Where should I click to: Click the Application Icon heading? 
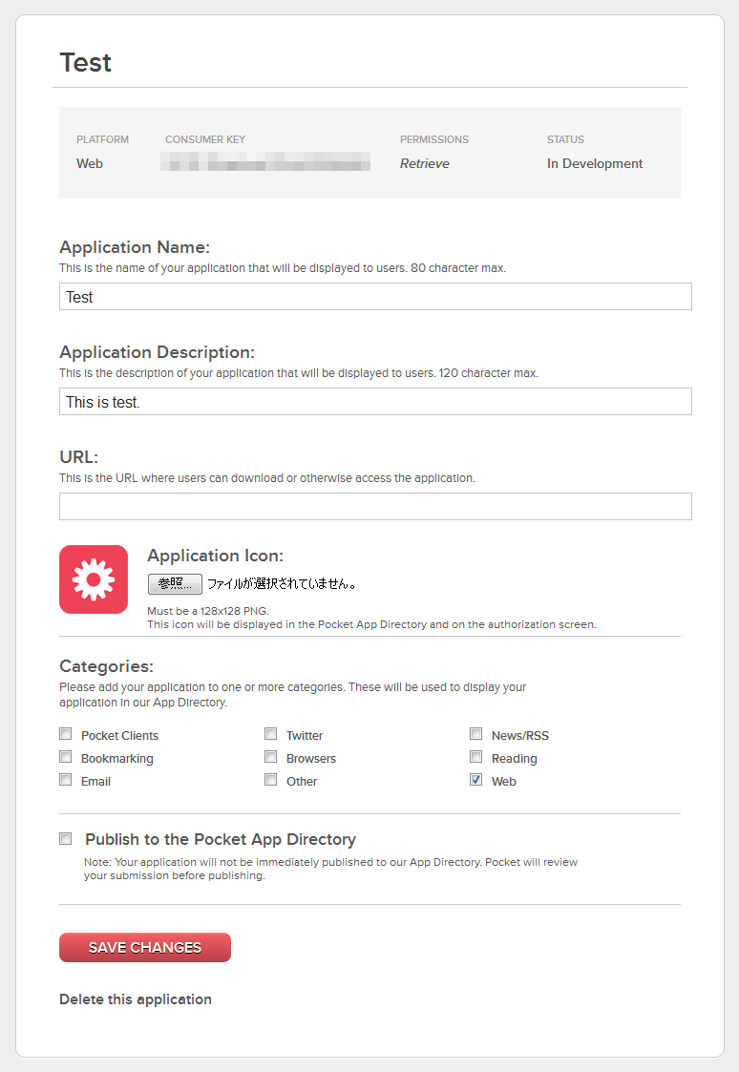tap(216, 556)
